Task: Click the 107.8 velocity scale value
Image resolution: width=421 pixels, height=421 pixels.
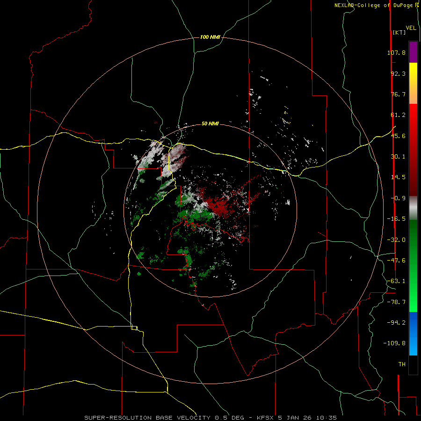Action: [x=396, y=52]
